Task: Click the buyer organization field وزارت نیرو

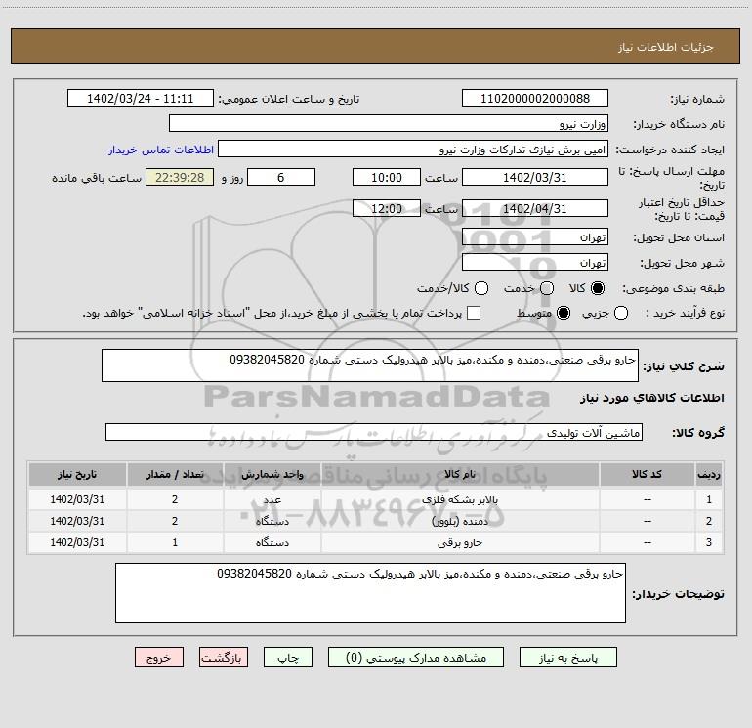Action: point(389,123)
